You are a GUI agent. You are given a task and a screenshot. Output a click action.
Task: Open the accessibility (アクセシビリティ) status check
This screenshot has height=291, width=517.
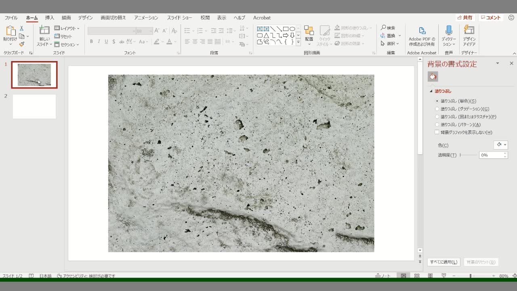point(86,276)
